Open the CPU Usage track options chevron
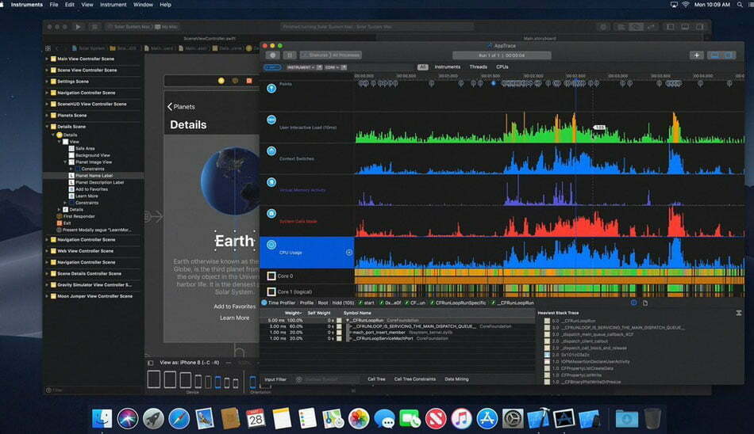 click(x=349, y=252)
